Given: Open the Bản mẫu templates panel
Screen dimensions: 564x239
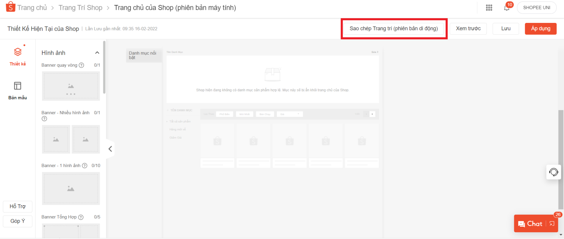Looking at the screenshot, I should [18, 90].
